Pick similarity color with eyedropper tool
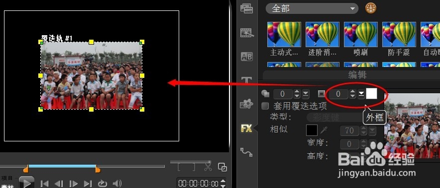This screenshot has height=188, width=440. click(324, 130)
